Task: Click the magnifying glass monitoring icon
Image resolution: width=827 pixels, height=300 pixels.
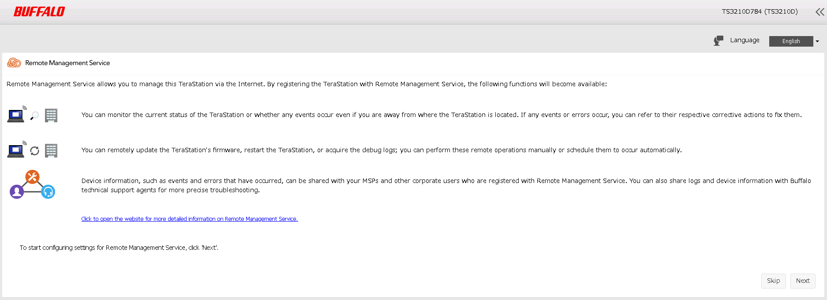Action: [34, 116]
